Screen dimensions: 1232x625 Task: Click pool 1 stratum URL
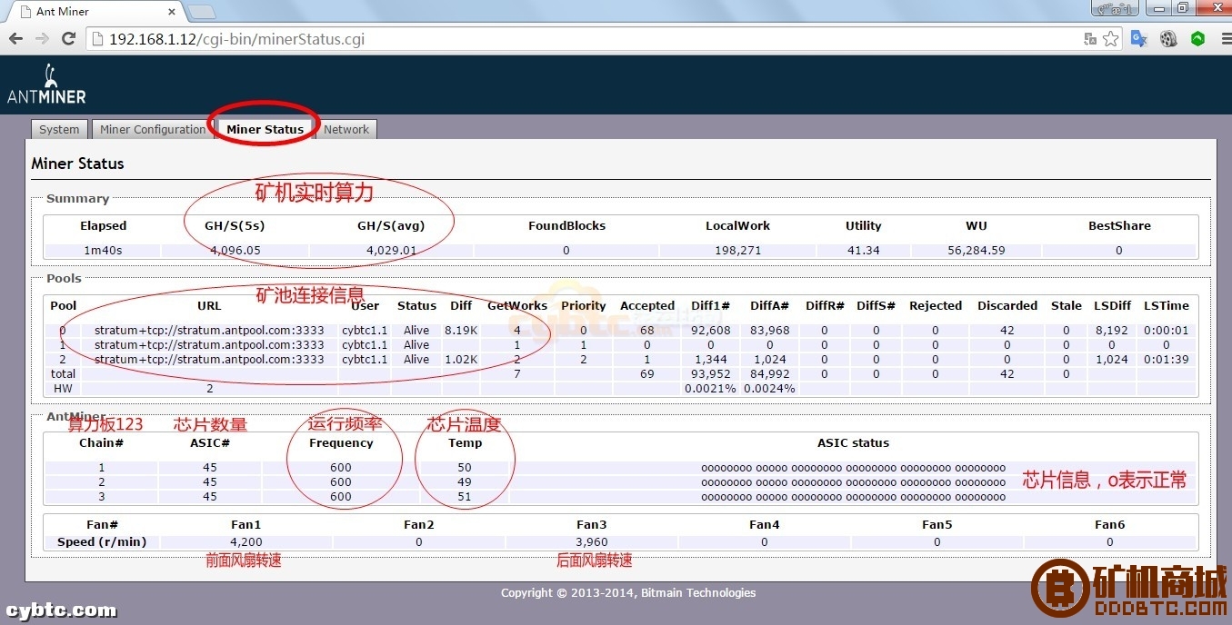[209, 345]
